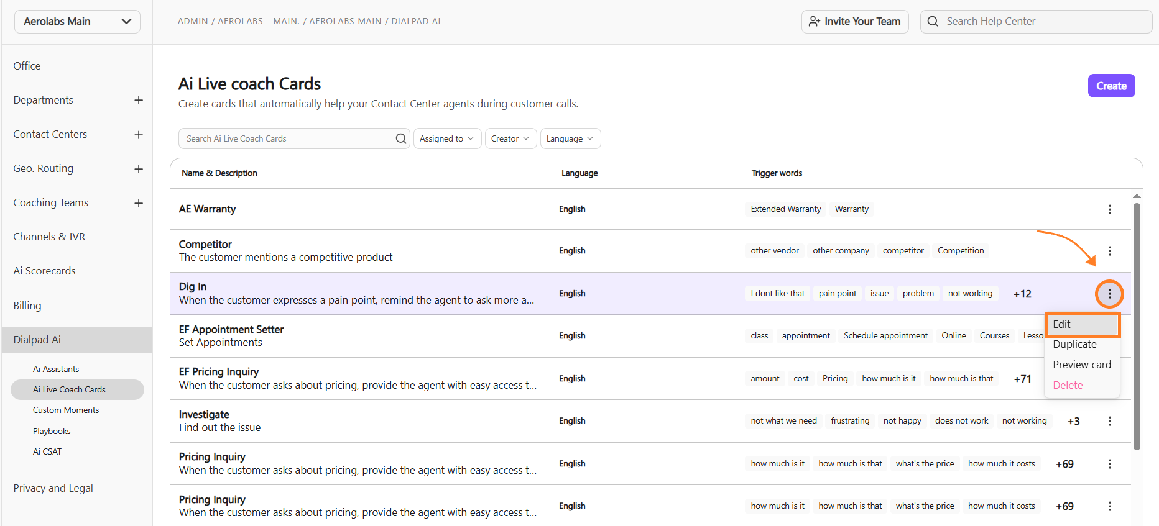This screenshot has height=526, width=1159.
Task: Choose Edit from the card context menu
Action: pyautogui.click(x=1082, y=324)
